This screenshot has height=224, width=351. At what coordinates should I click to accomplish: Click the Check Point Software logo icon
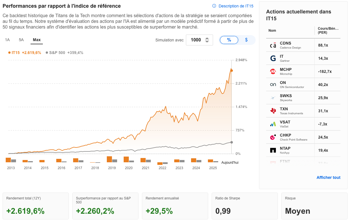pyautogui.click(x=273, y=137)
